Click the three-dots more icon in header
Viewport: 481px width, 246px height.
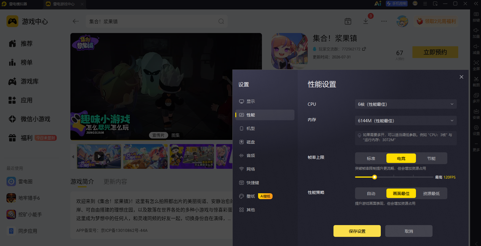pyautogui.click(x=384, y=21)
